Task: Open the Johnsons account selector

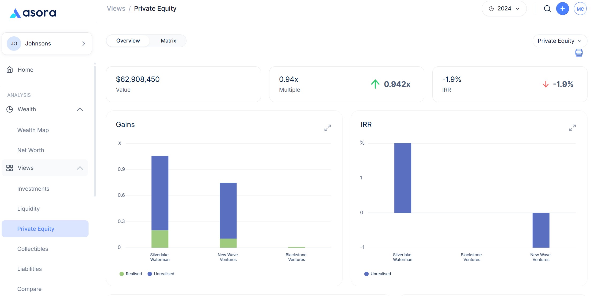Action: point(47,44)
